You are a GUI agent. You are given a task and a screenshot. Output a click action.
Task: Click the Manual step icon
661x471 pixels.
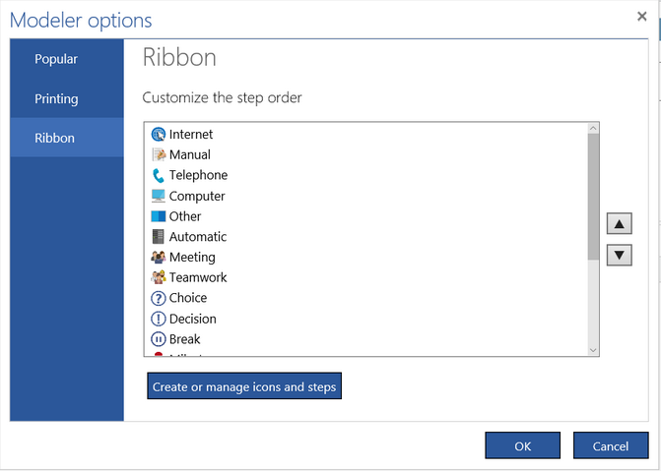coord(159,154)
